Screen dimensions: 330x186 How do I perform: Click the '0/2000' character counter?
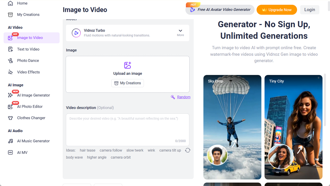[180, 141]
